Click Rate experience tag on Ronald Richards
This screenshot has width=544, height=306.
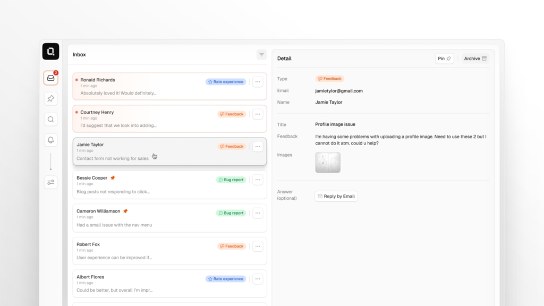[226, 82]
